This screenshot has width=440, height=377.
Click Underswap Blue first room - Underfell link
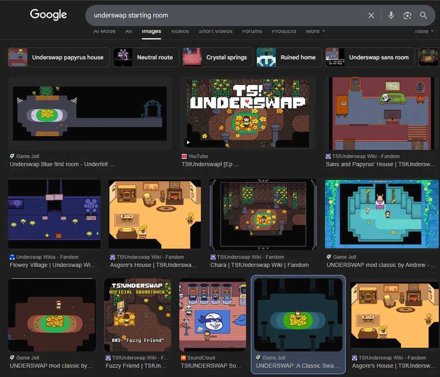(x=62, y=164)
